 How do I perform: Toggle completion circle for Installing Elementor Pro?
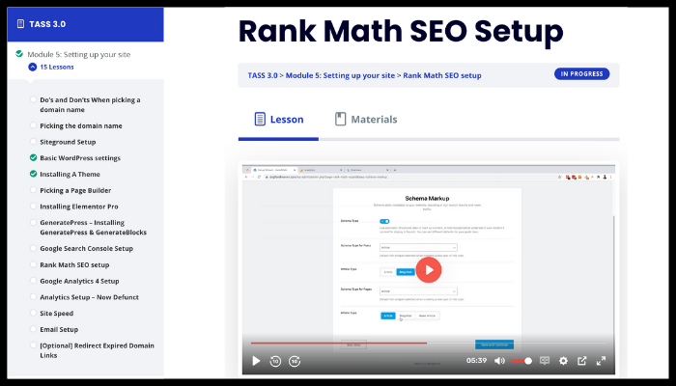(33, 206)
